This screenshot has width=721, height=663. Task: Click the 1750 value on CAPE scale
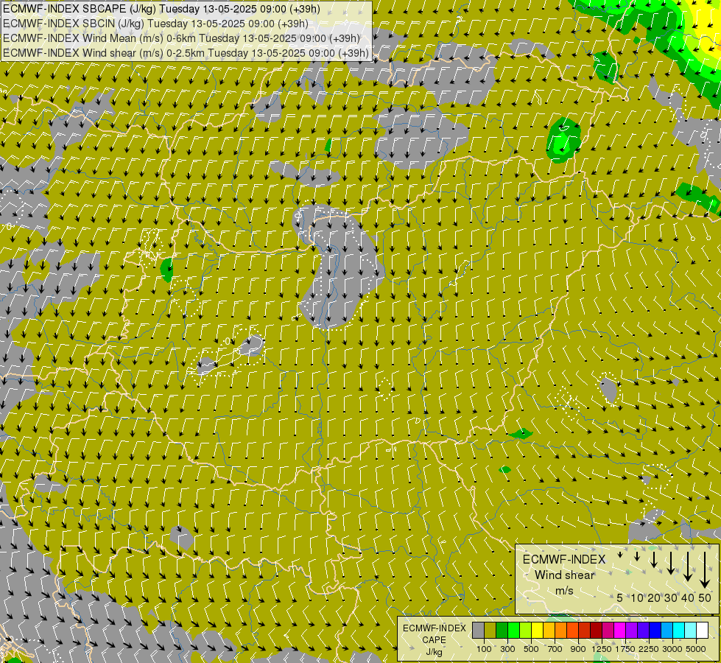(625, 649)
